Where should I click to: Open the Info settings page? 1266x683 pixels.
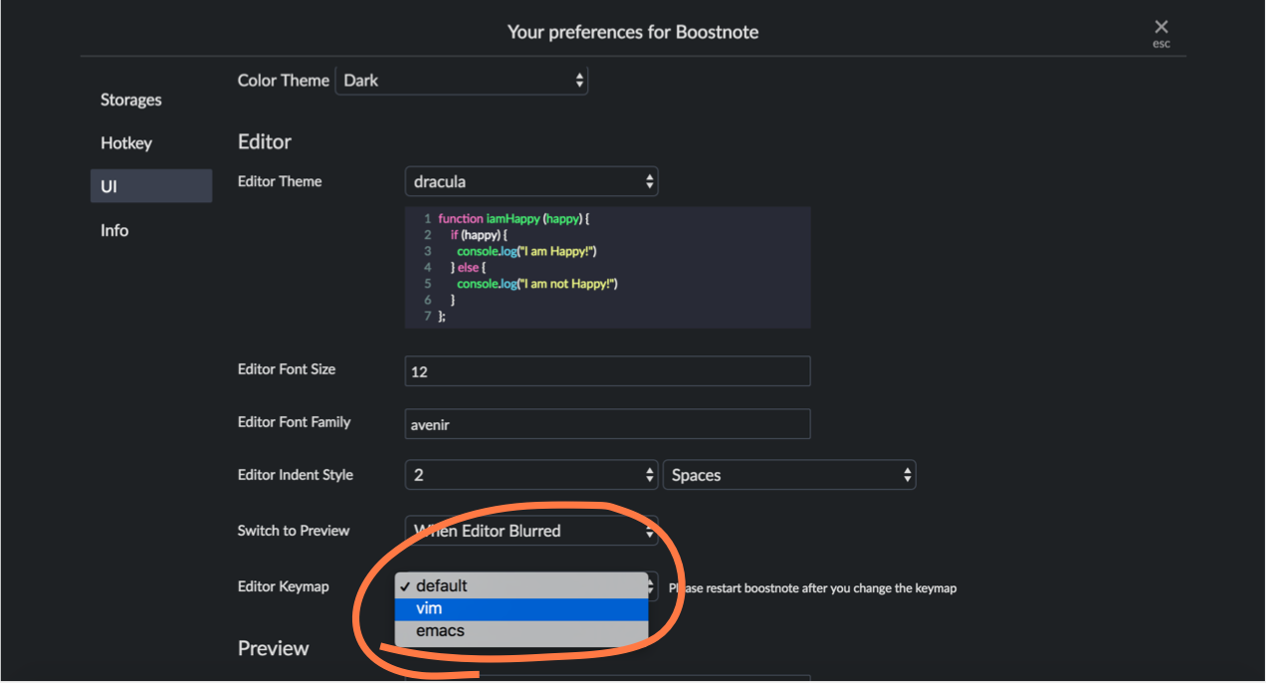[113, 230]
